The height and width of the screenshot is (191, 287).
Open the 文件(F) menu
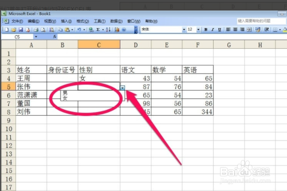point(17,21)
